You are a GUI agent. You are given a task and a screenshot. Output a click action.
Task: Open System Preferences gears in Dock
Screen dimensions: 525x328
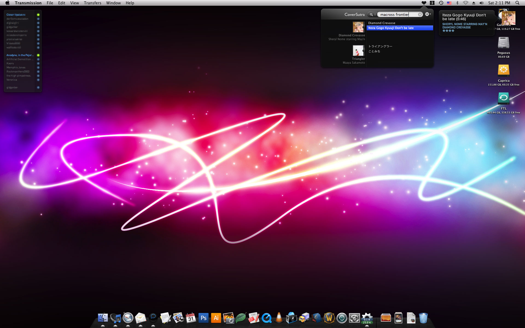pyautogui.click(x=354, y=318)
